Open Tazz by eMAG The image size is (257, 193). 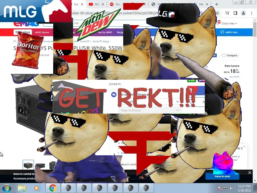tap(105, 32)
